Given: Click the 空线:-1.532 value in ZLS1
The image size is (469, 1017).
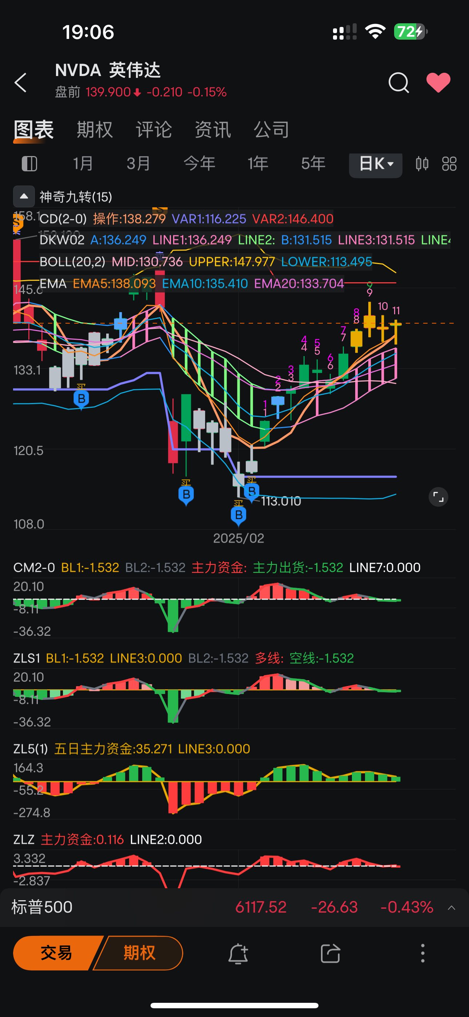Looking at the screenshot, I should 322,658.
